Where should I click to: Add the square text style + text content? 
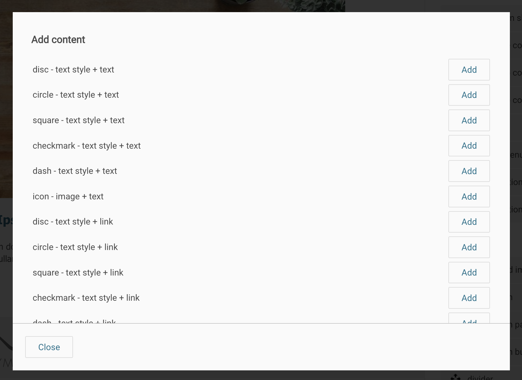click(469, 120)
